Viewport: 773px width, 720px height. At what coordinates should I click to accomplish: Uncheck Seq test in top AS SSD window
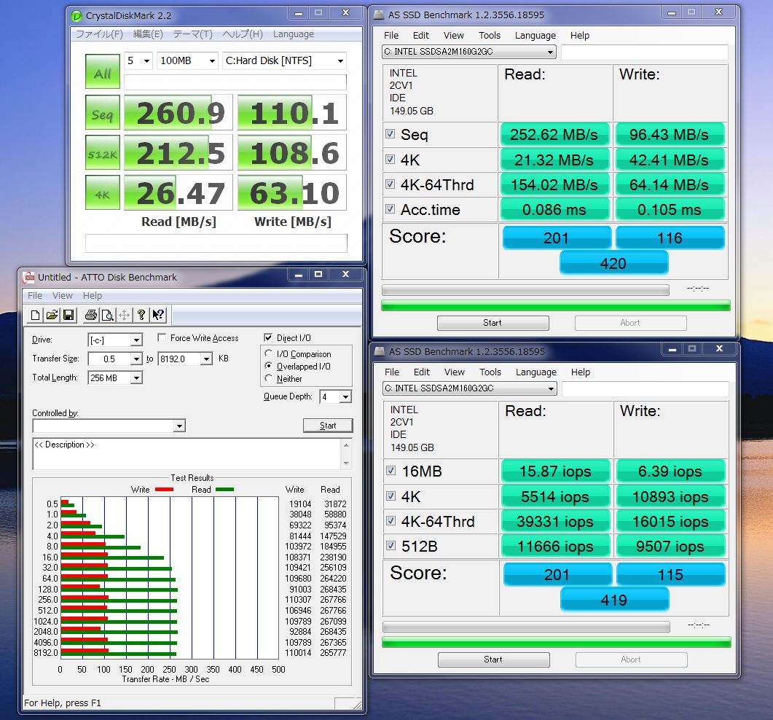(x=390, y=134)
